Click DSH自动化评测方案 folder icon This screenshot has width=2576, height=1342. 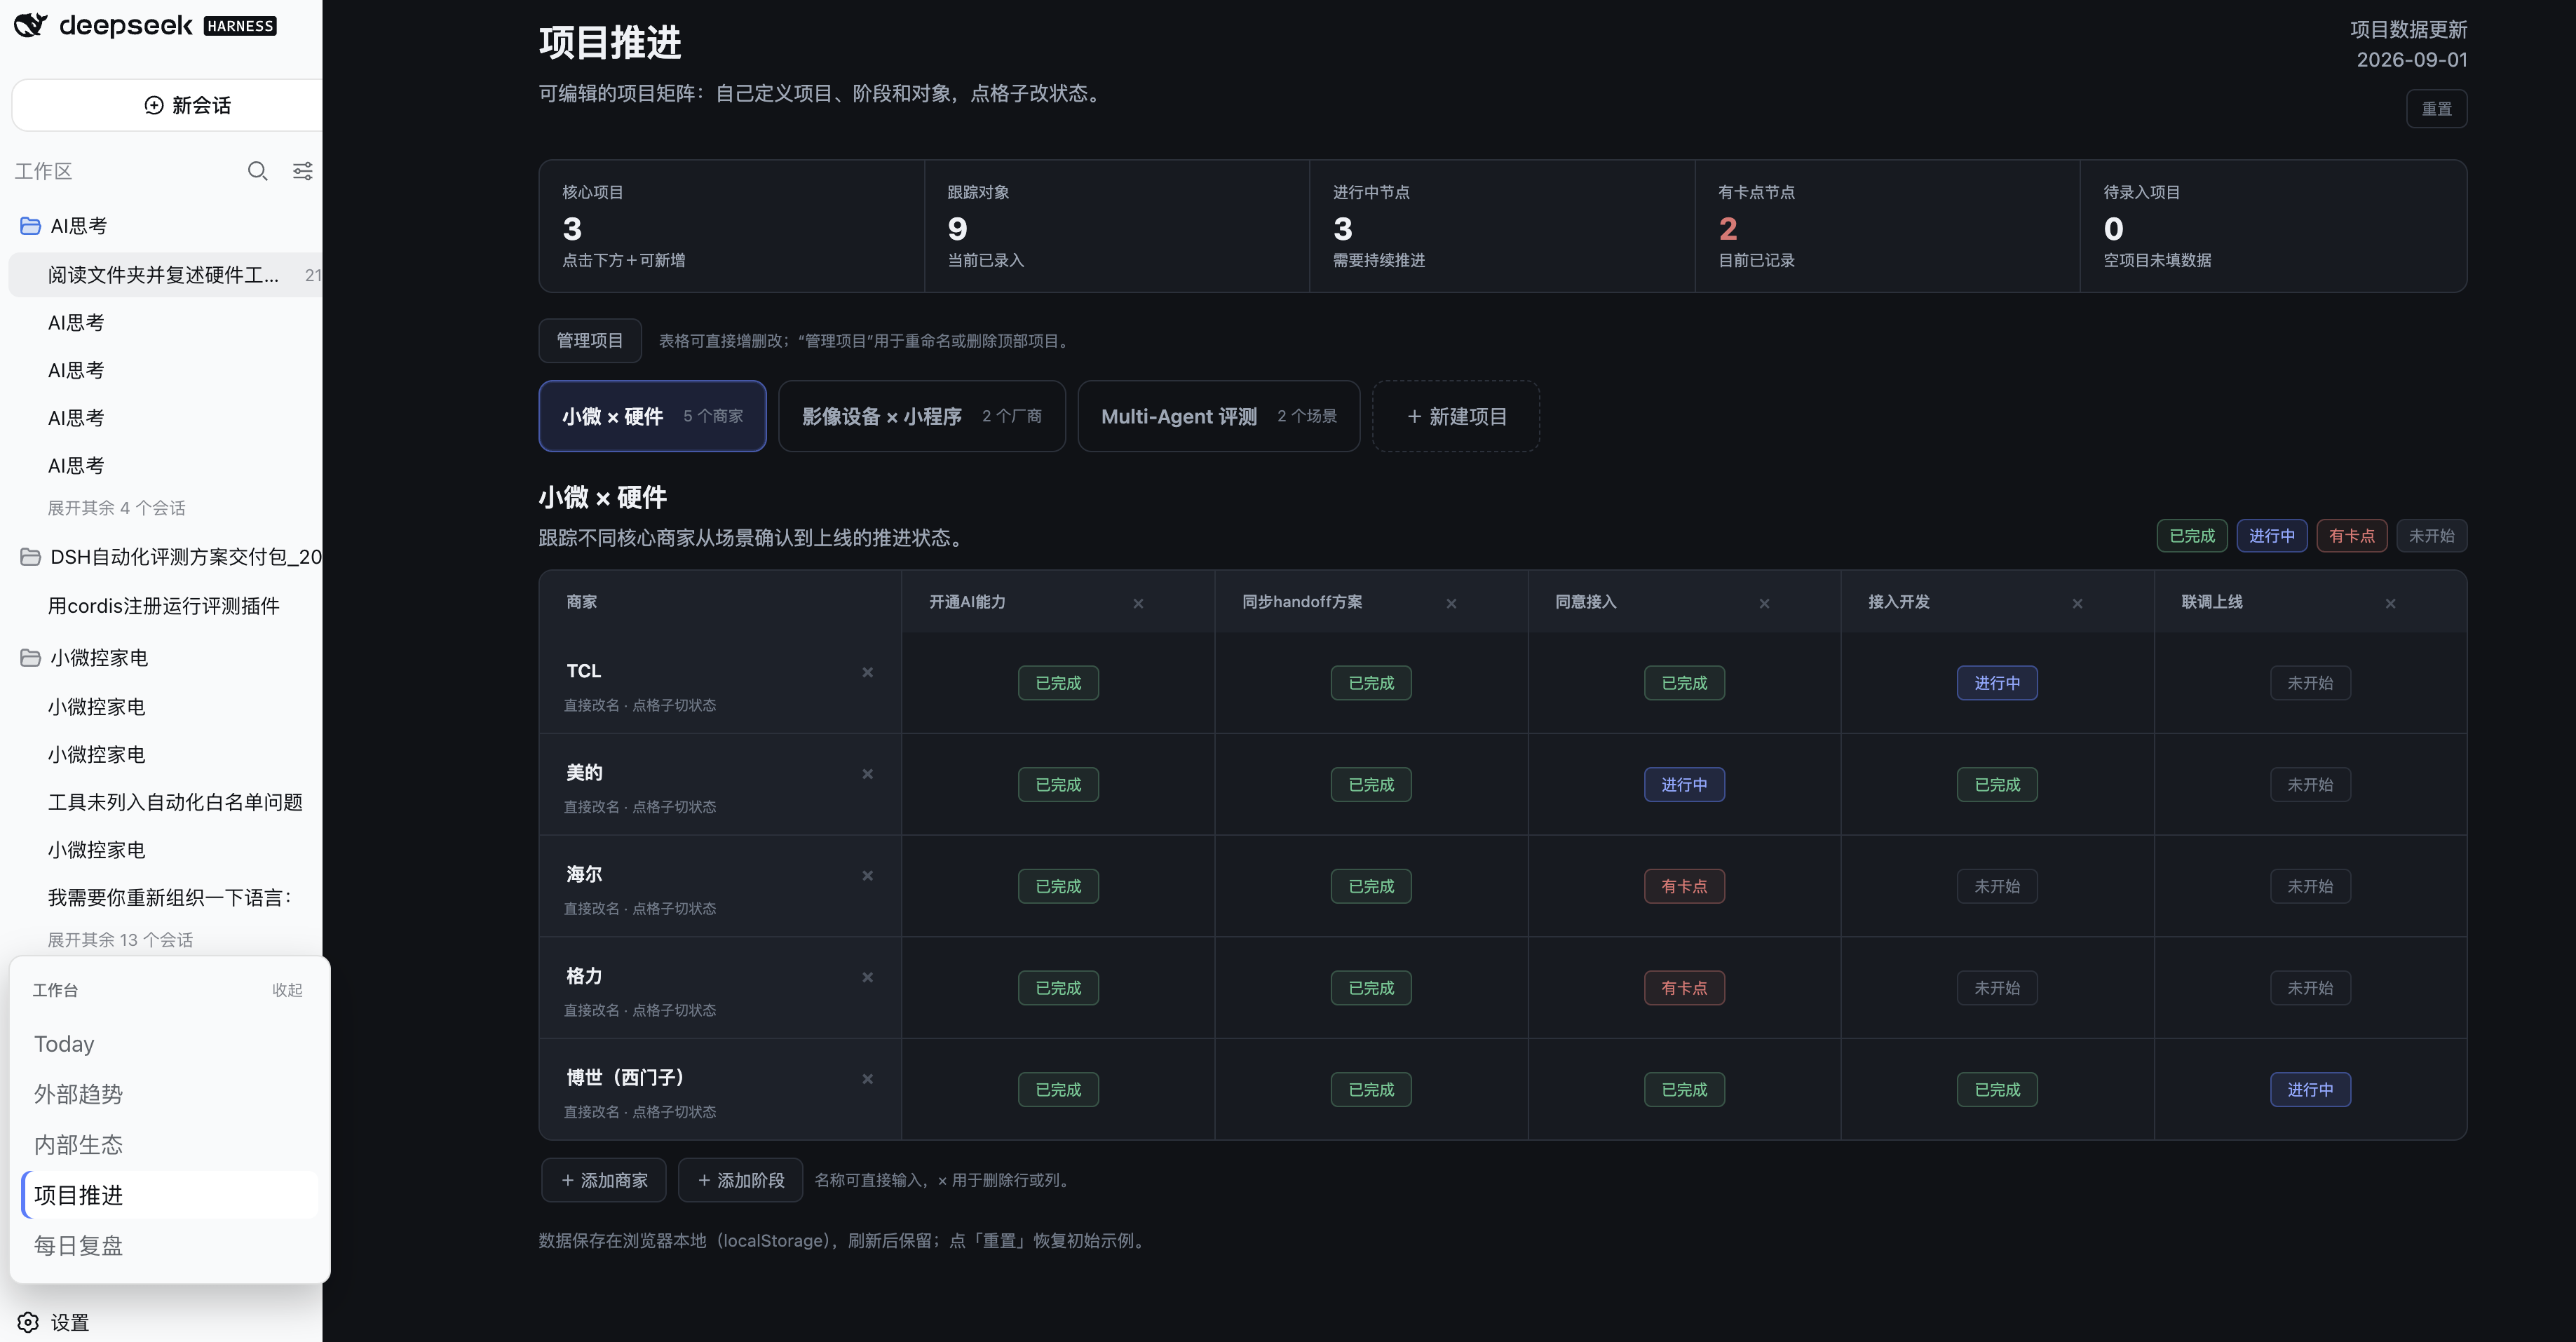(x=30, y=557)
